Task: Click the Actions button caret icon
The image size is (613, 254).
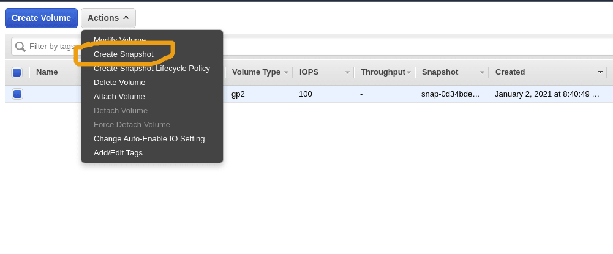Action: point(126,18)
